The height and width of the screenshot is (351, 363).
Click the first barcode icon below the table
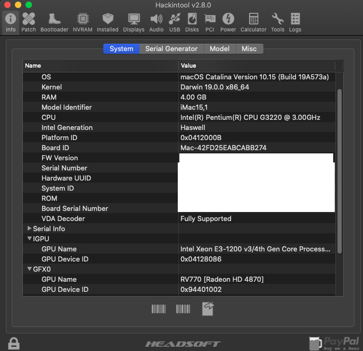(x=159, y=309)
